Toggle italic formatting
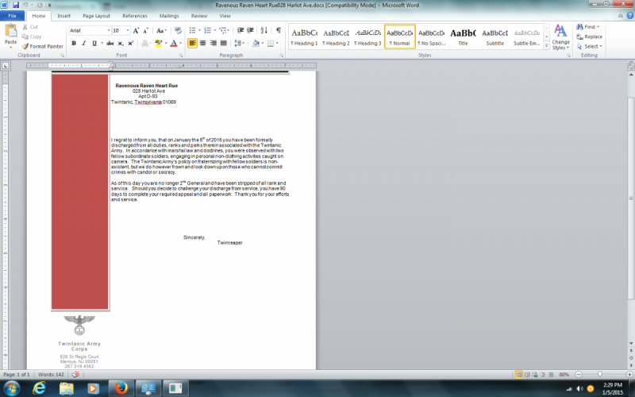Screen dimensions: 635x397 pos(83,43)
